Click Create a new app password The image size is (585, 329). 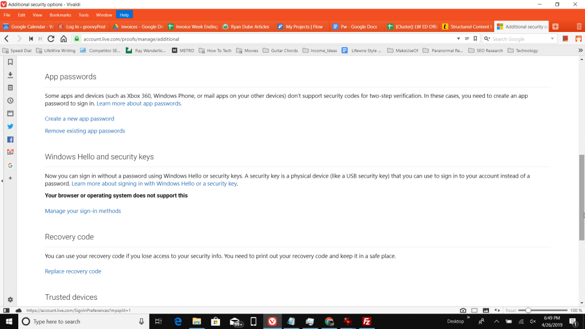79,119
